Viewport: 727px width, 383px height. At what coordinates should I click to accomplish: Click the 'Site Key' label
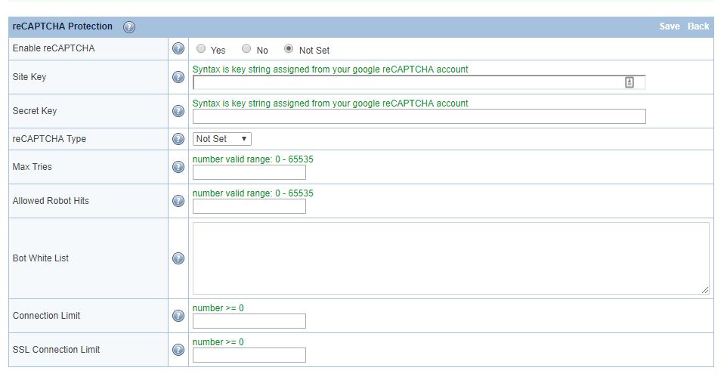(x=29, y=77)
